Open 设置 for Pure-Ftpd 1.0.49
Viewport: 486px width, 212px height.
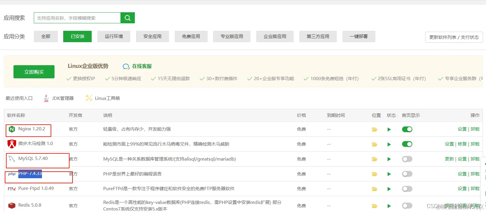pyautogui.click(x=462, y=189)
